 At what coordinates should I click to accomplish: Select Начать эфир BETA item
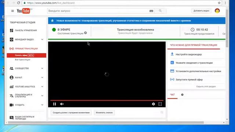point(26,55)
